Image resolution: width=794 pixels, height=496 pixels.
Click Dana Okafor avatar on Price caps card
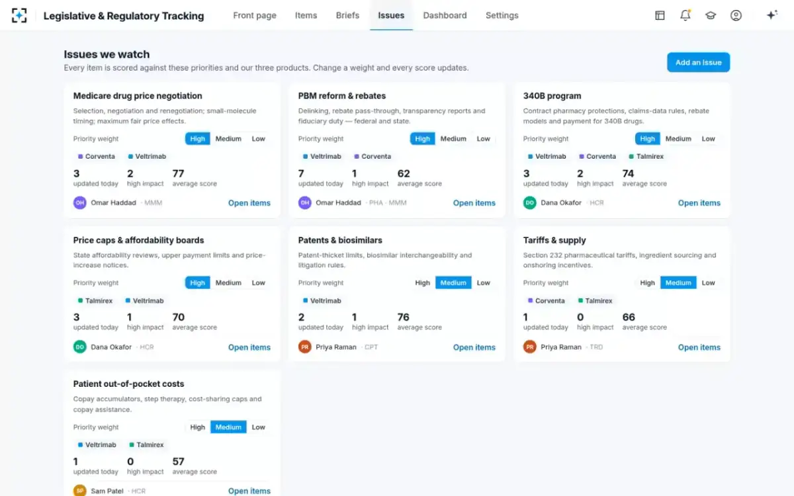[80, 347]
